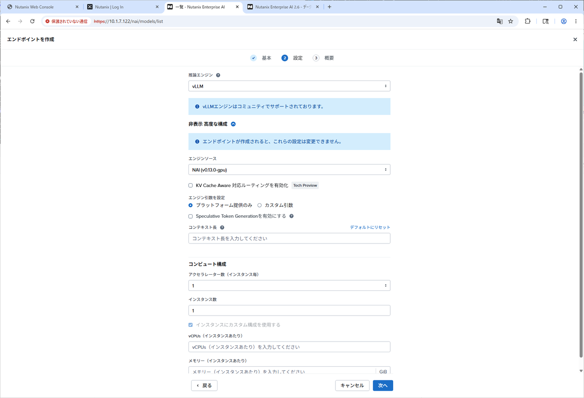Click the GiB unit label
The width and height of the screenshot is (584, 398).
pyautogui.click(x=383, y=371)
